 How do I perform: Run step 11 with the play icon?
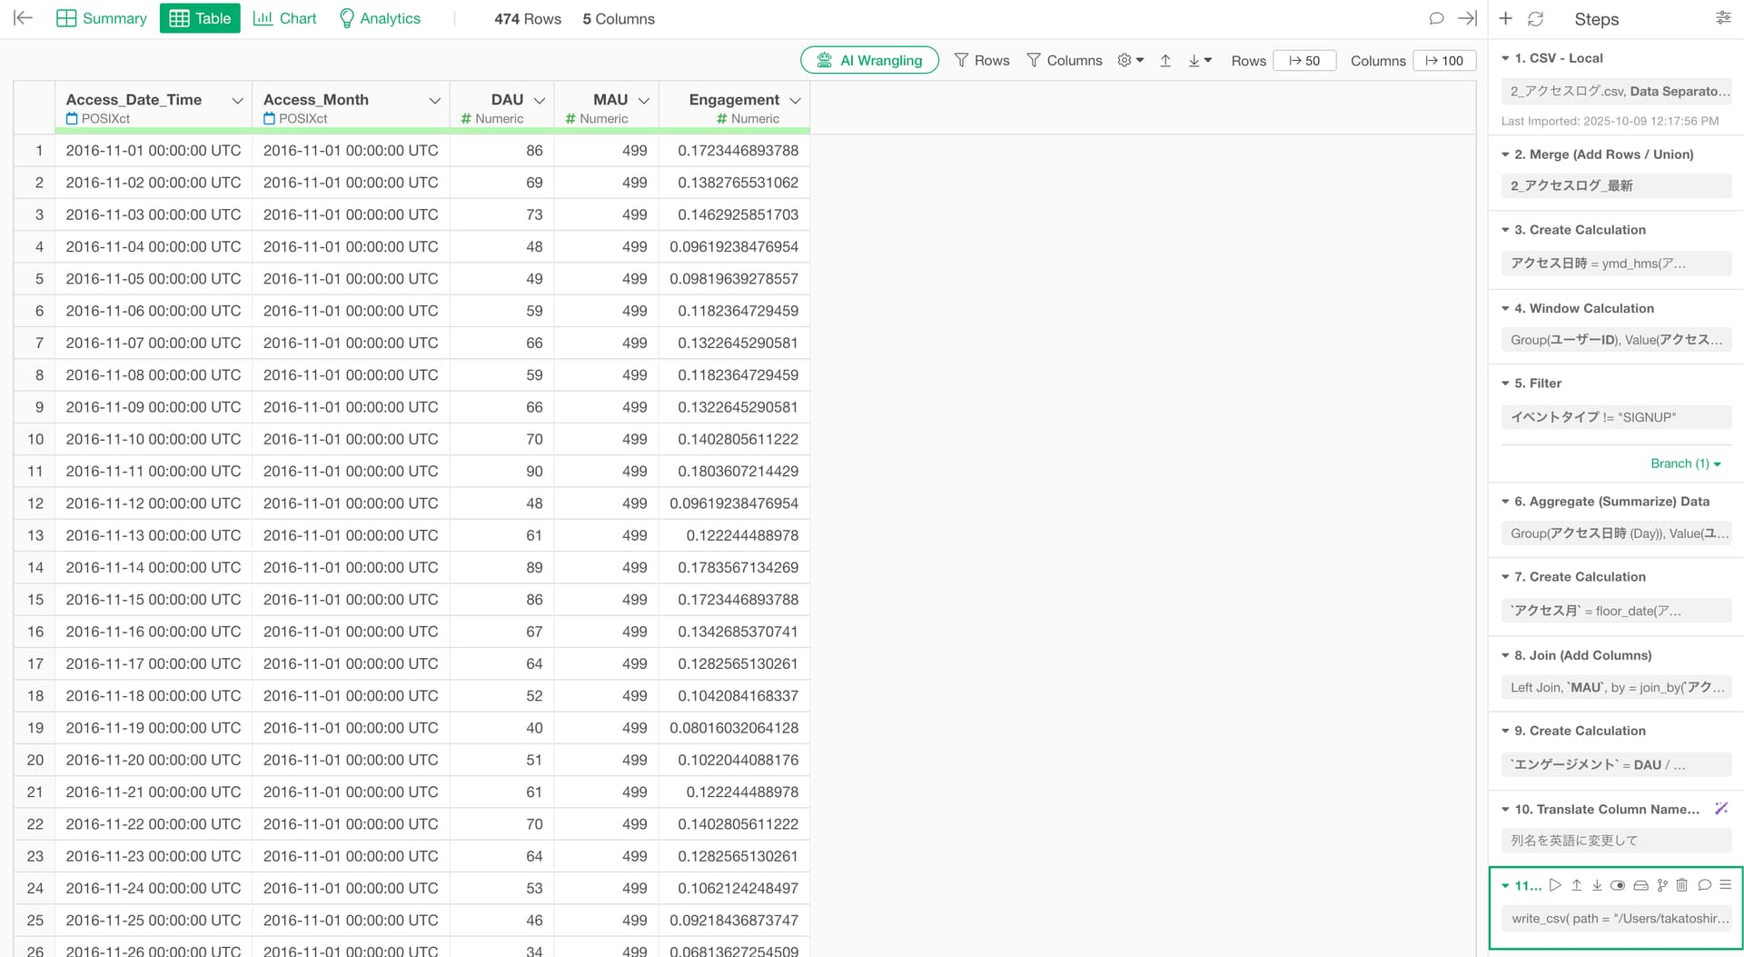1555,885
